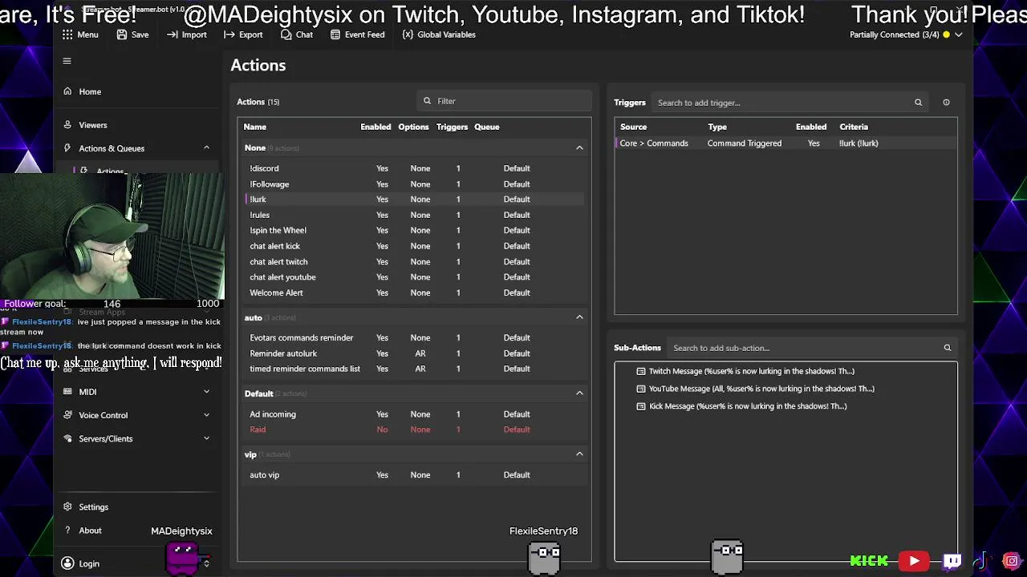Select the chat alert twitch action
The height and width of the screenshot is (577, 1027).
tap(414, 262)
